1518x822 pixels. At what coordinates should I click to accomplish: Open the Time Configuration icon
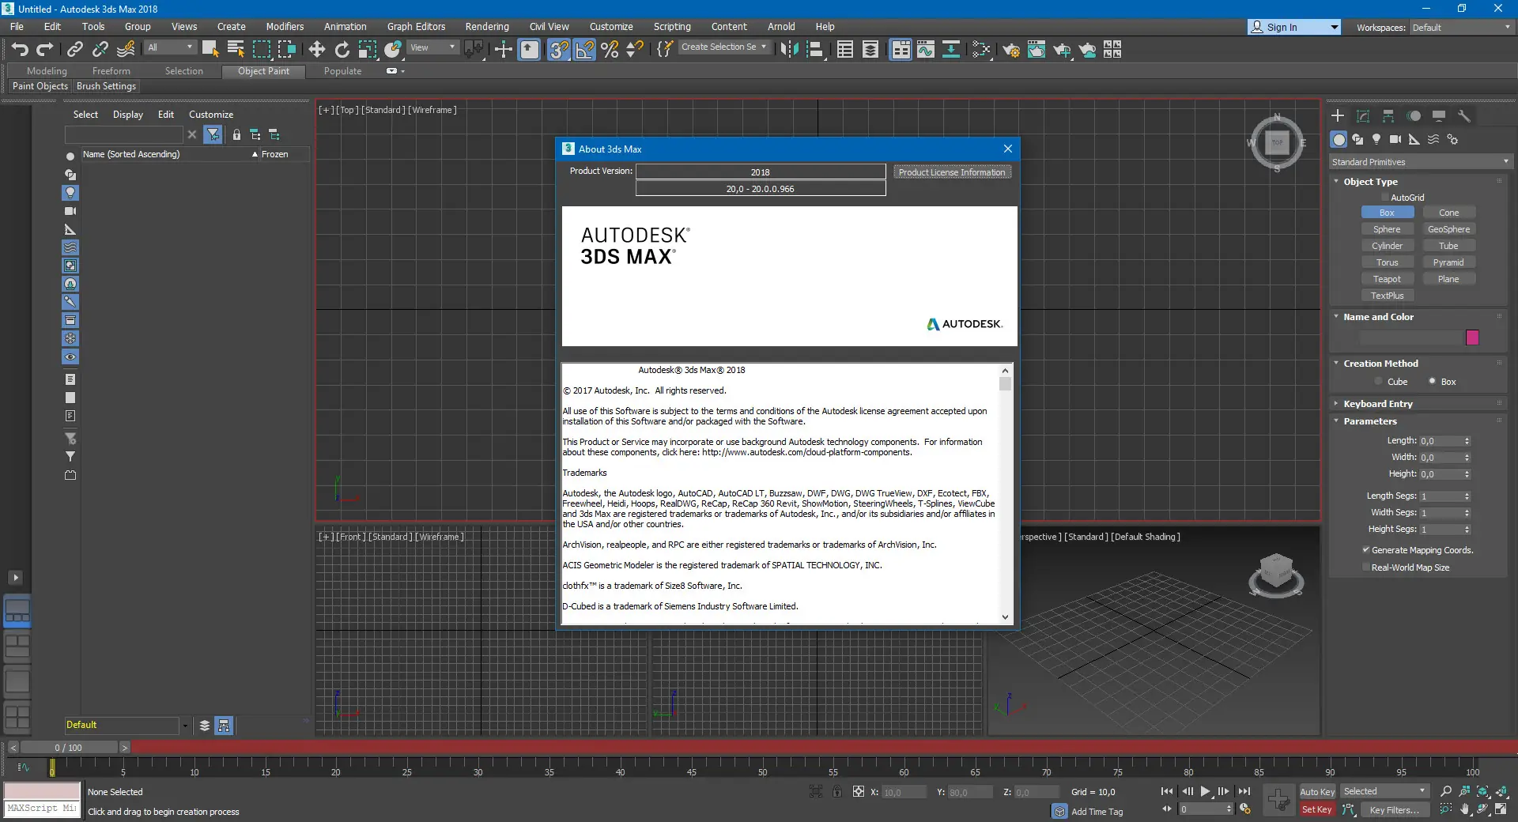[x=1245, y=809]
